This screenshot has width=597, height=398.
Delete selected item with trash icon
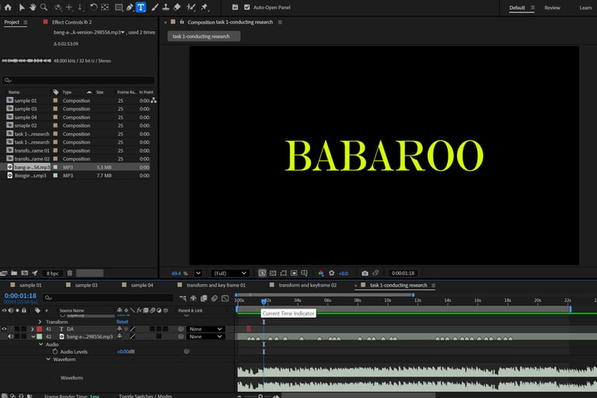point(70,274)
